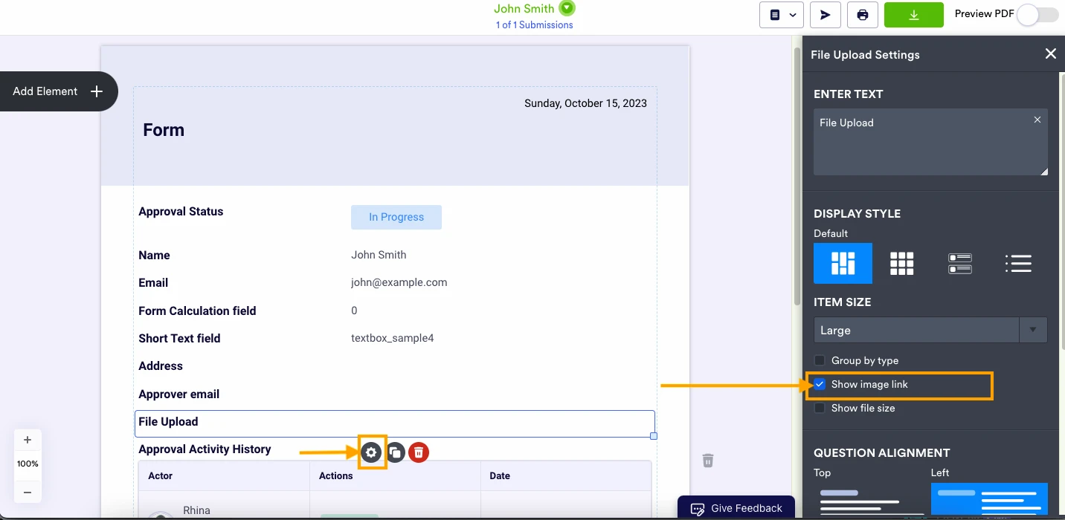Enable the Group by type checkbox
Screen dimensions: 1065x520
point(820,360)
